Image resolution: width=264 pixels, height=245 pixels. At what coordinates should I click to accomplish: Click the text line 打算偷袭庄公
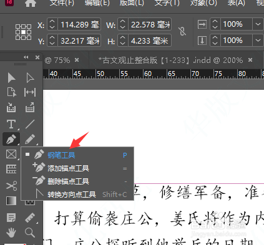pyautogui.click(x=103, y=219)
